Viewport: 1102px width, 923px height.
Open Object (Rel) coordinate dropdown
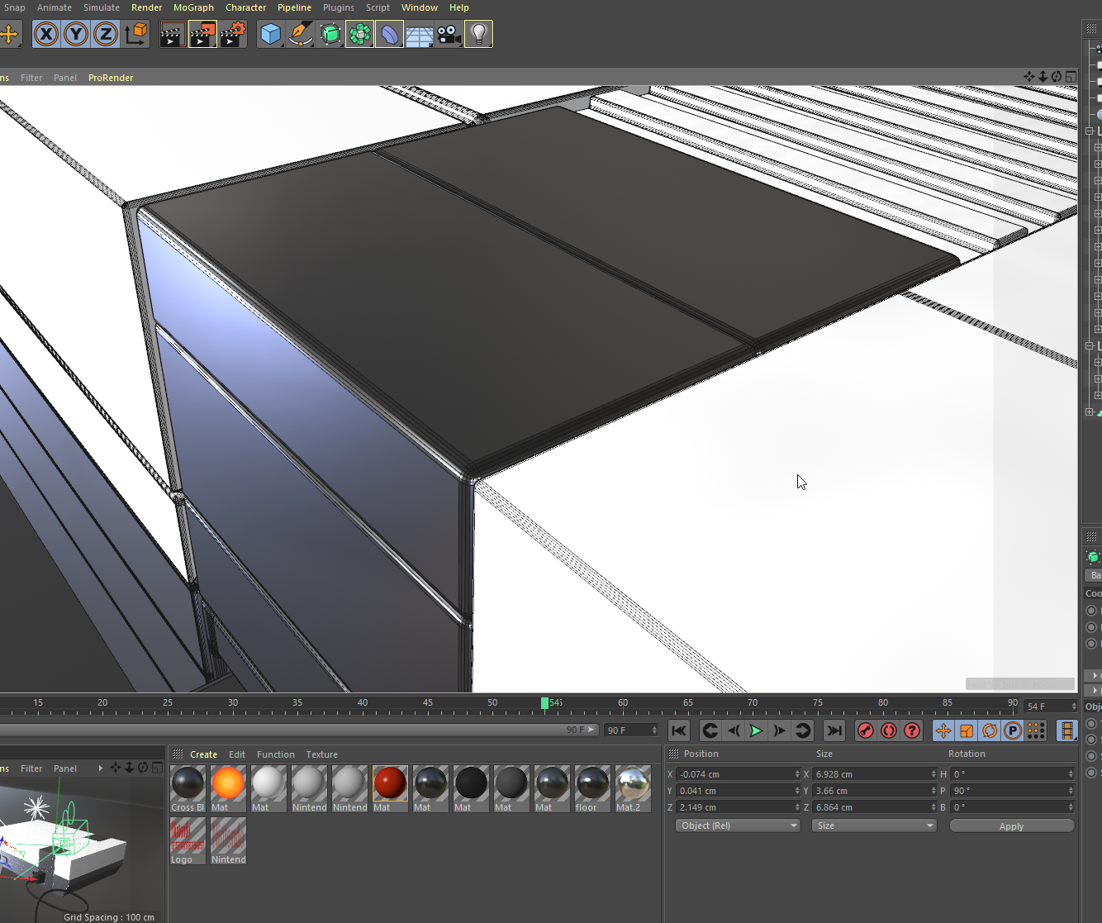coord(738,825)
